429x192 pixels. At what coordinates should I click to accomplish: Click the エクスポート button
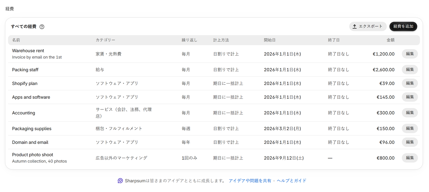pos(368,26)
